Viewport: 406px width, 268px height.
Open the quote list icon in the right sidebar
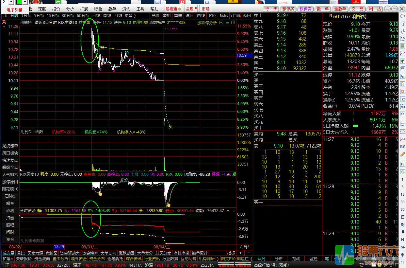(x=403, y=38)
